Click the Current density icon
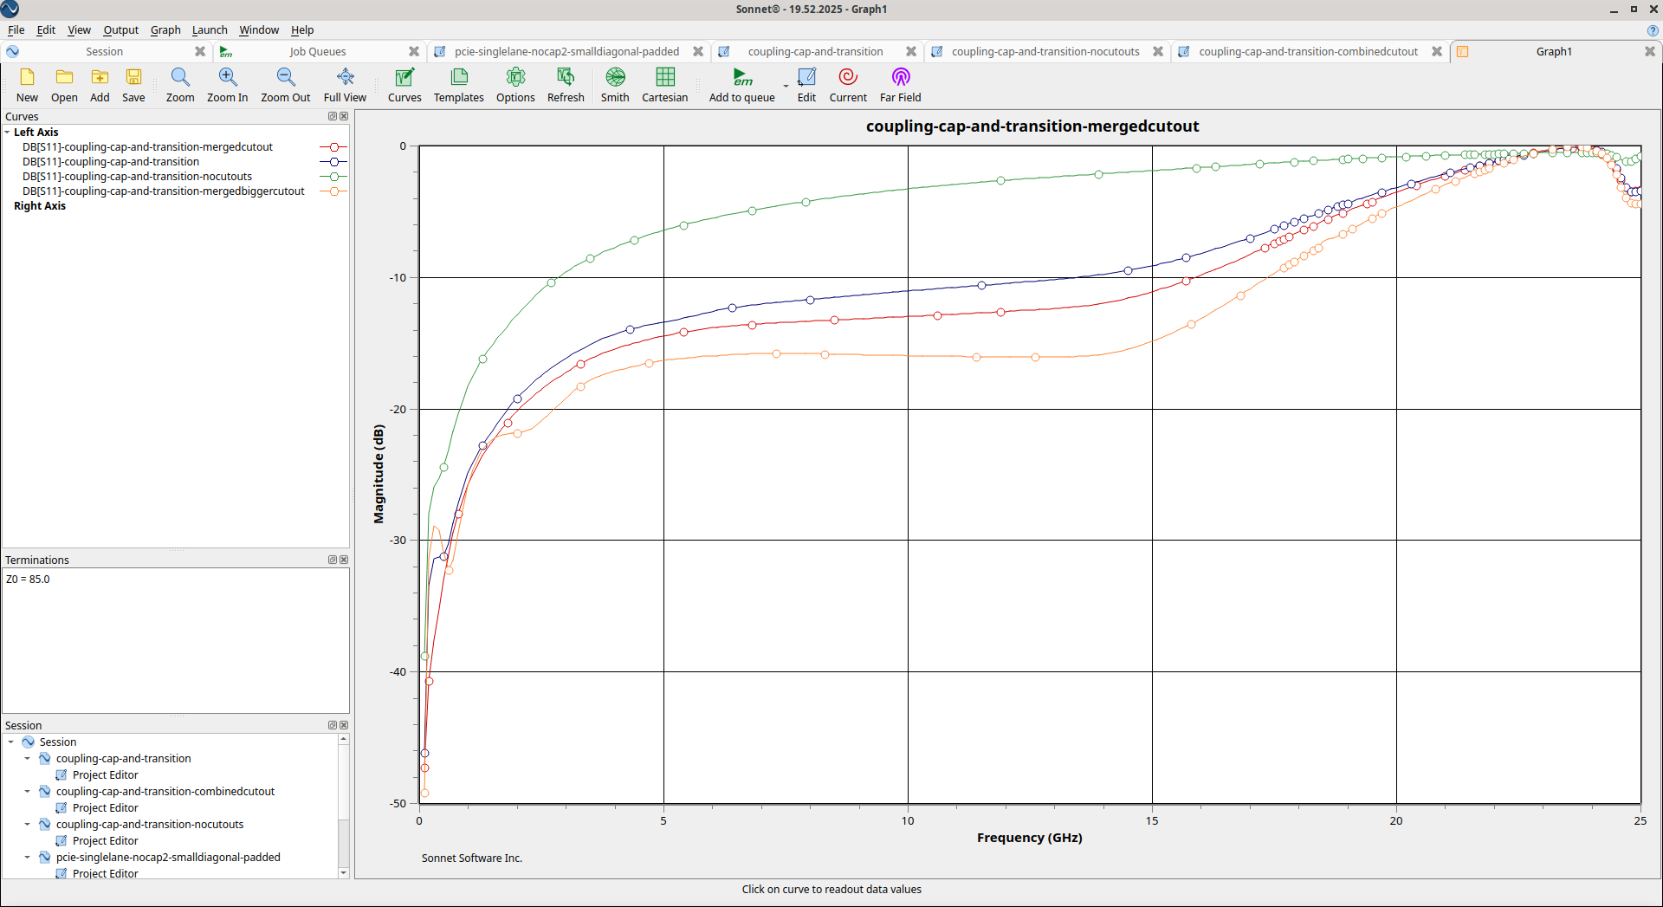Image resolution: width=1663 pixels, height=907 pixels. pyautogui.click(x=847, y=85)
